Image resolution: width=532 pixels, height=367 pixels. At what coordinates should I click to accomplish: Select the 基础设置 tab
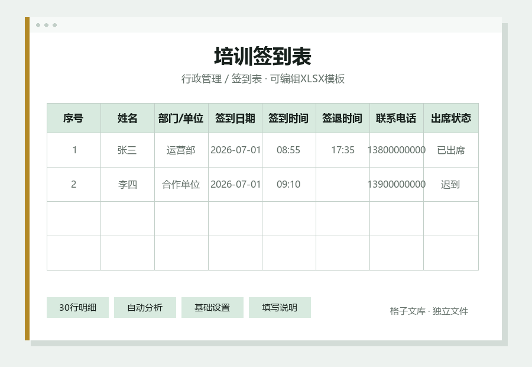tap(212, 308)
